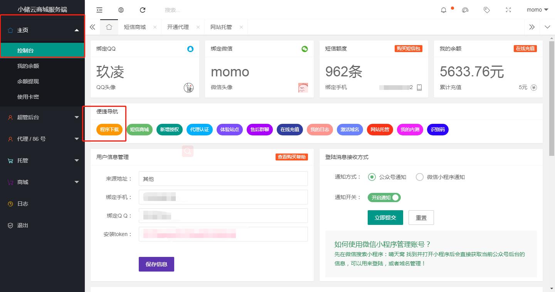Click the home tab icon
This screenshot has height=292, width=555.
coord(109,27)
